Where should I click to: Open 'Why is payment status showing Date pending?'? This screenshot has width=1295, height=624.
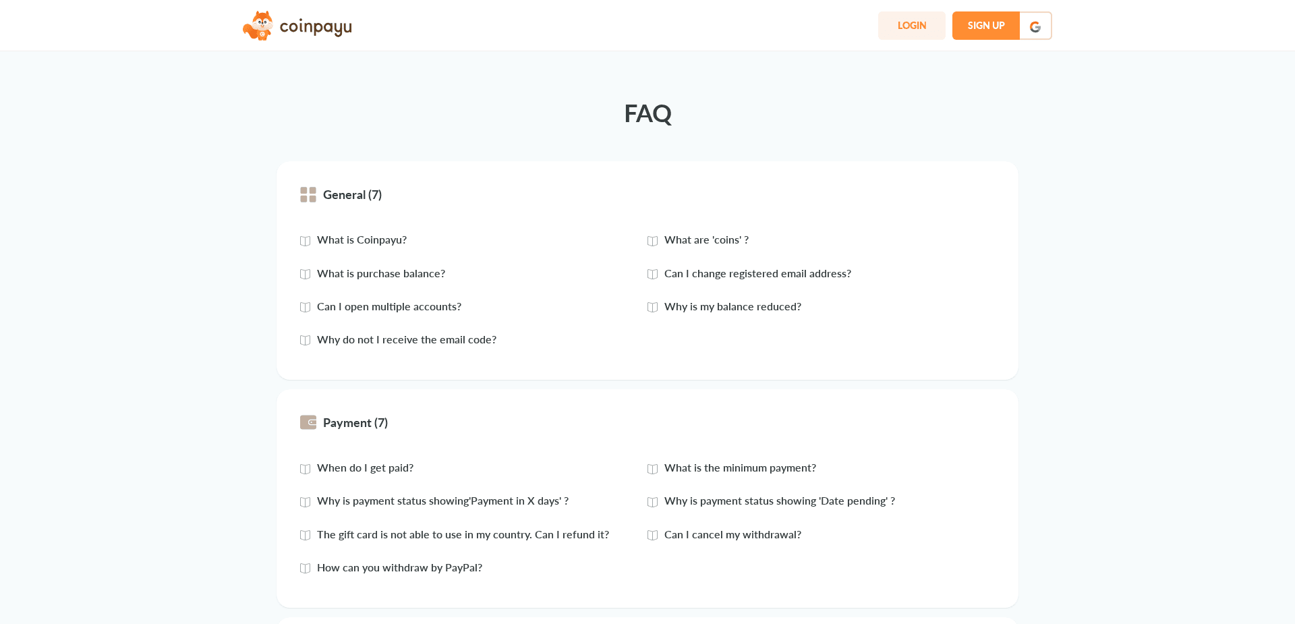(x=779, y=501)
